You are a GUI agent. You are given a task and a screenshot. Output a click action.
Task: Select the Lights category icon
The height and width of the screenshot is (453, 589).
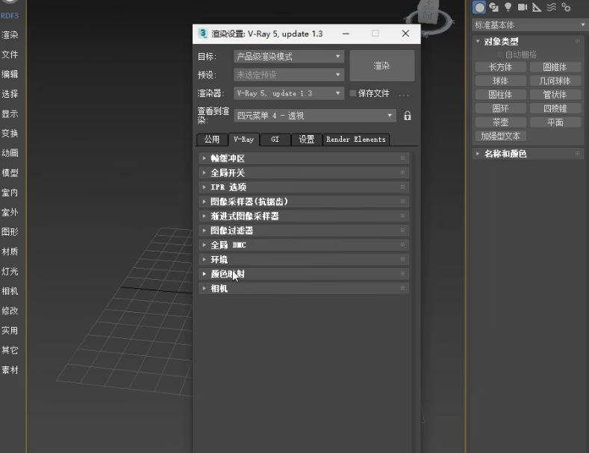coord(508,7)
